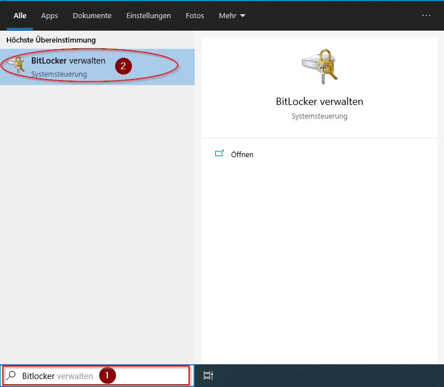
Task: Open the three-dot options menu
Action: (x=426, y=15)
